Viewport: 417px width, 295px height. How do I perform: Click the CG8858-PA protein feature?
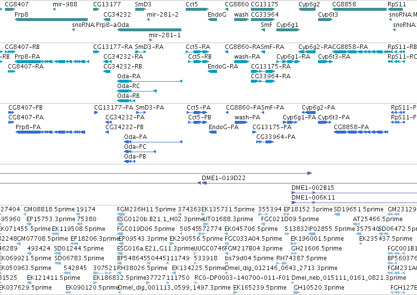(361, 132)
